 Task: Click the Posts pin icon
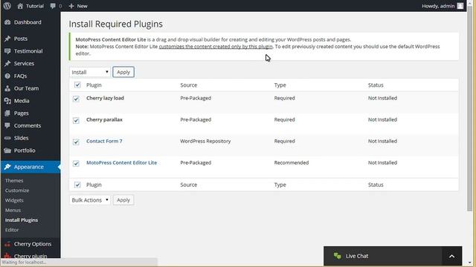[x=7, y=39]
